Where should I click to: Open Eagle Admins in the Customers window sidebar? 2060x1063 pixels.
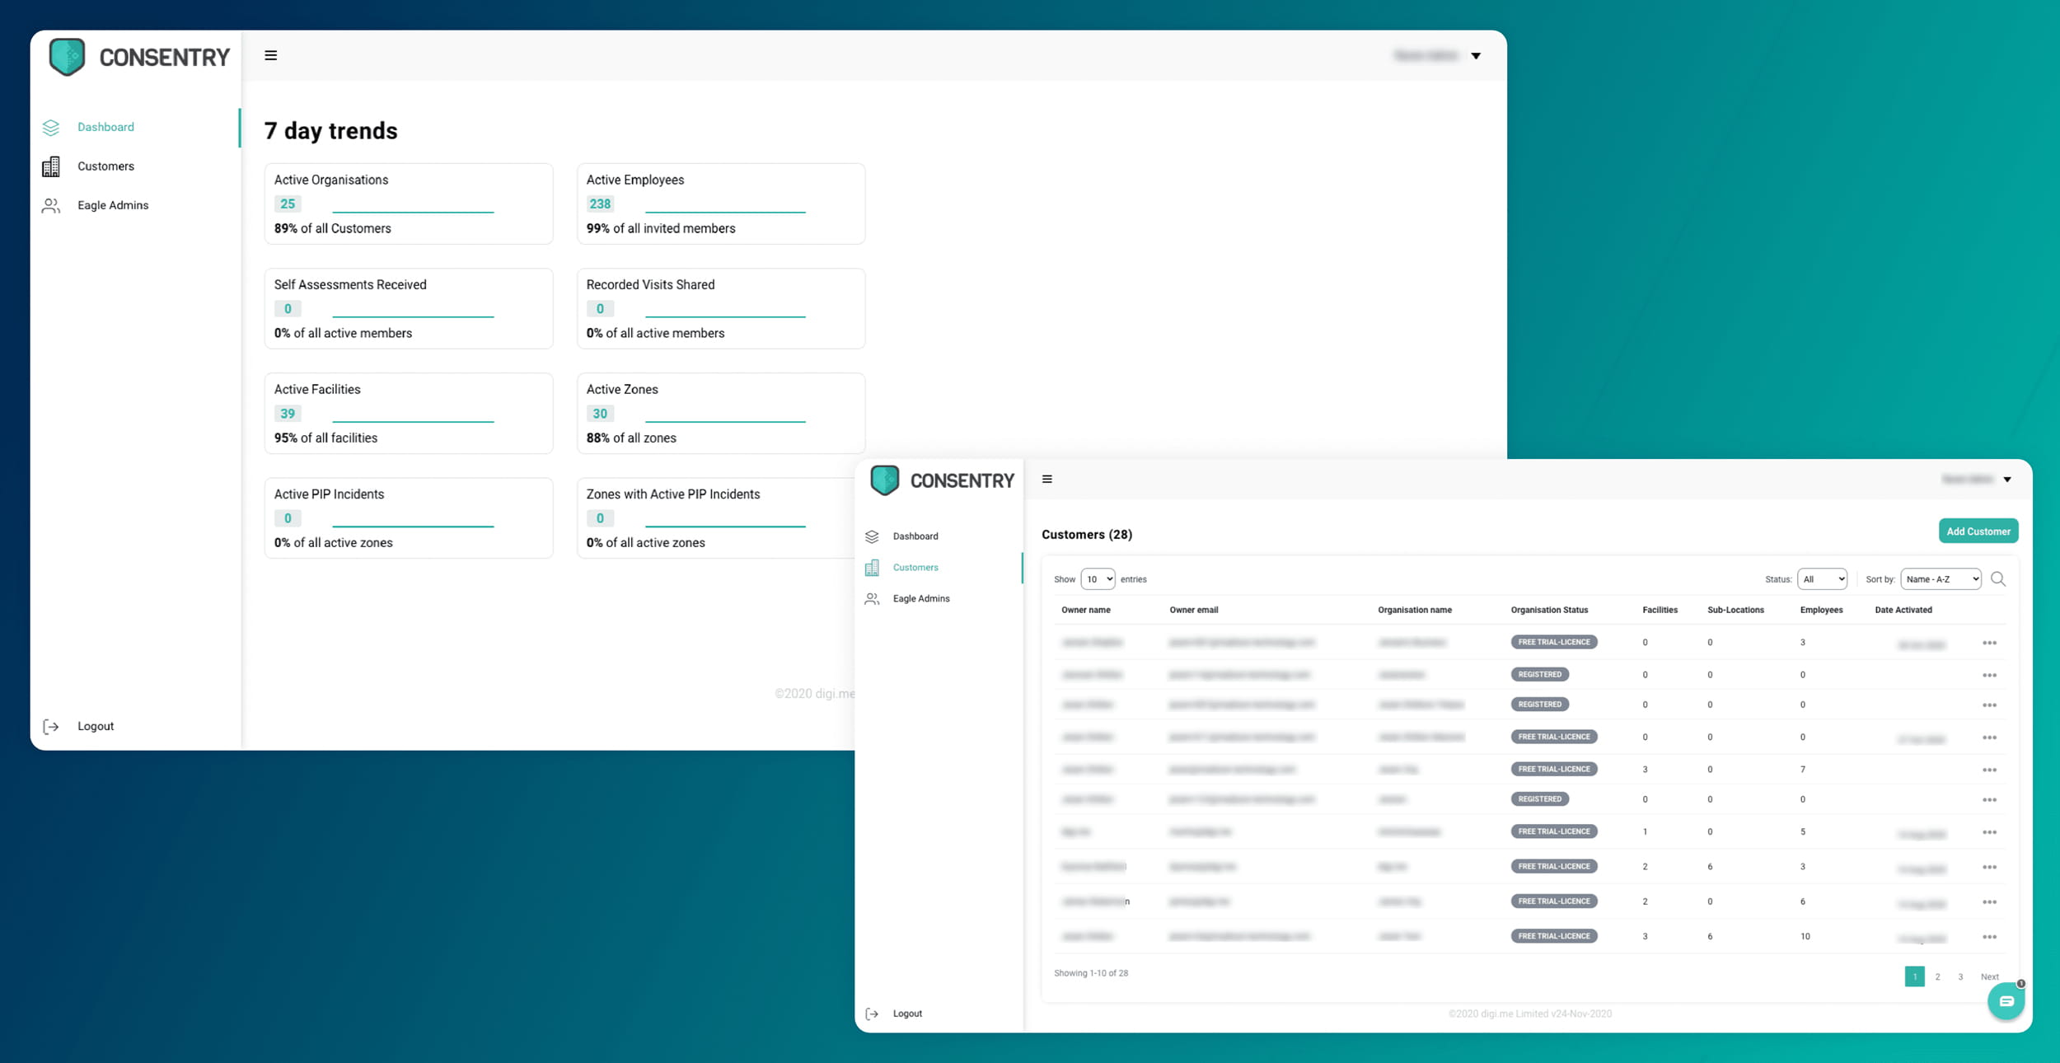tap(920, 599)
